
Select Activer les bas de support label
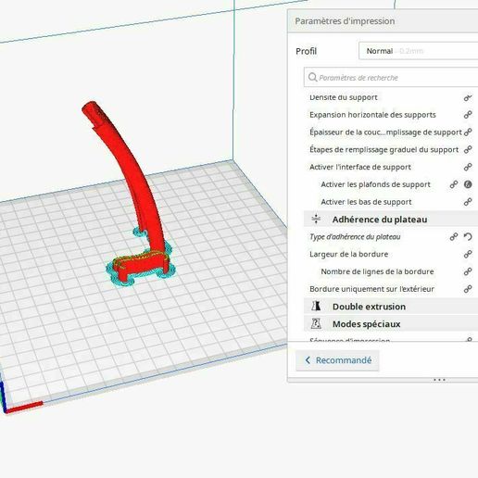tap(366, 202)
